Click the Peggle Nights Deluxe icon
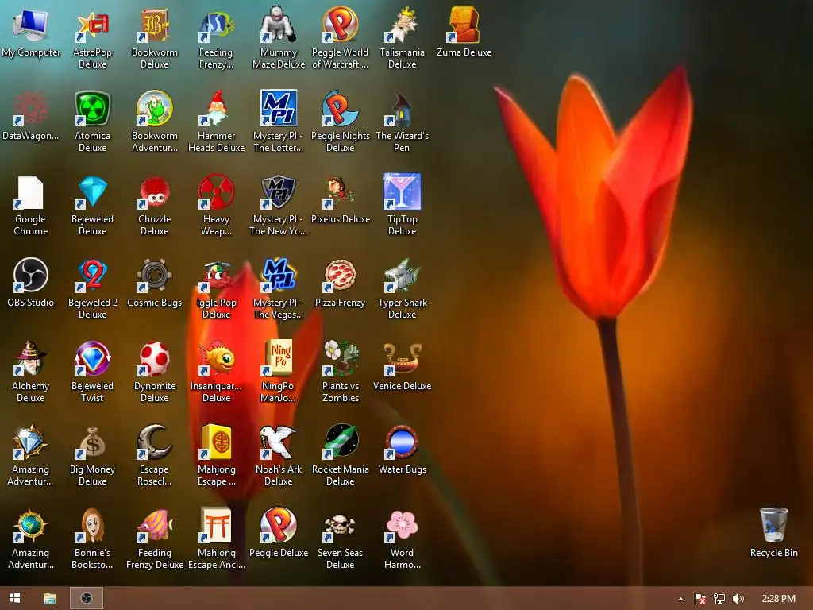 click(340, 109)
